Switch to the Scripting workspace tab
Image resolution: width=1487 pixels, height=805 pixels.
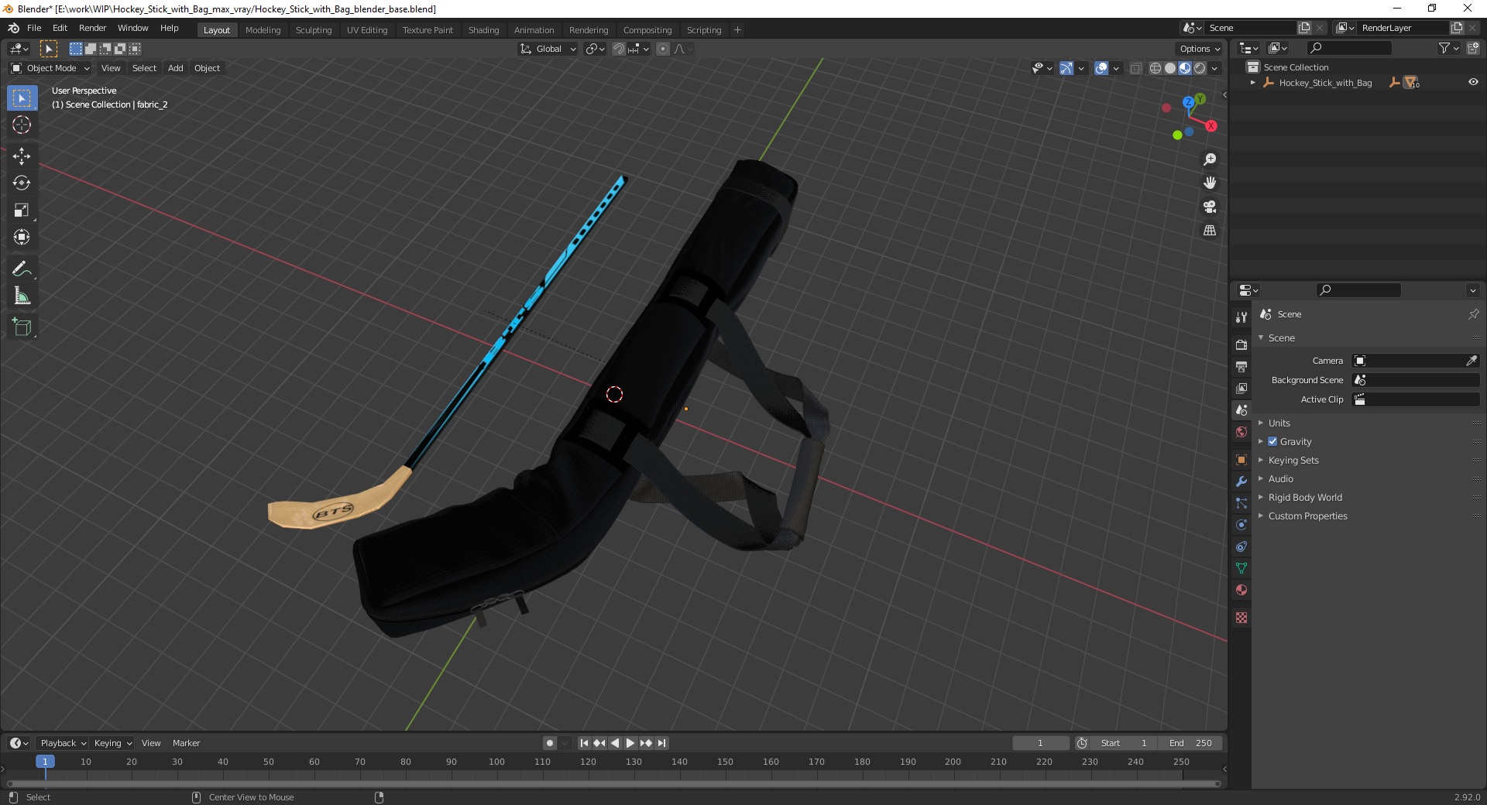point(704,30)
